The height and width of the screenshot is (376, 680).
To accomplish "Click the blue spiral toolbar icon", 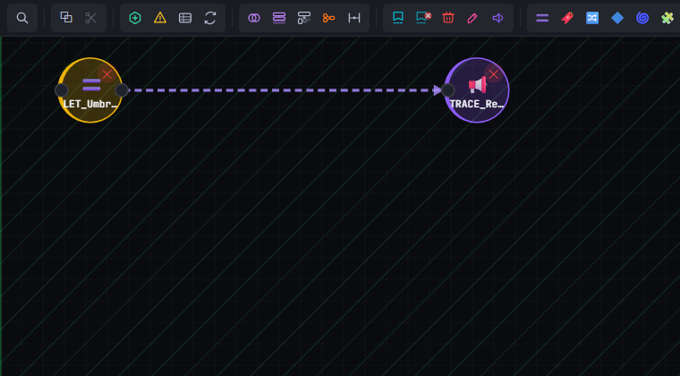I will coord(642,18).
